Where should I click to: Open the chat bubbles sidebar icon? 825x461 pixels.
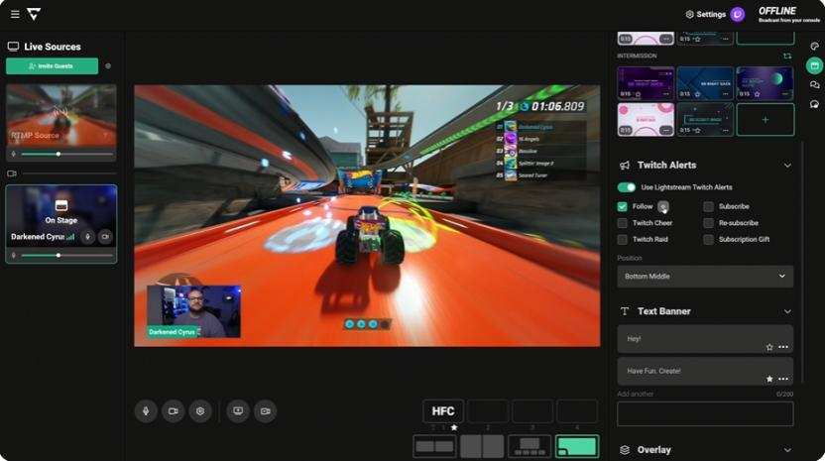pos(814,84)
